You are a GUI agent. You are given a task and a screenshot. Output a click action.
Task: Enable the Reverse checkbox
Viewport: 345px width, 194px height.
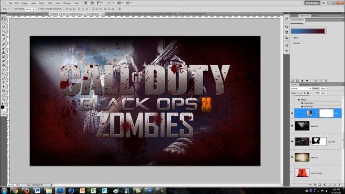click(x=292, y=43)
